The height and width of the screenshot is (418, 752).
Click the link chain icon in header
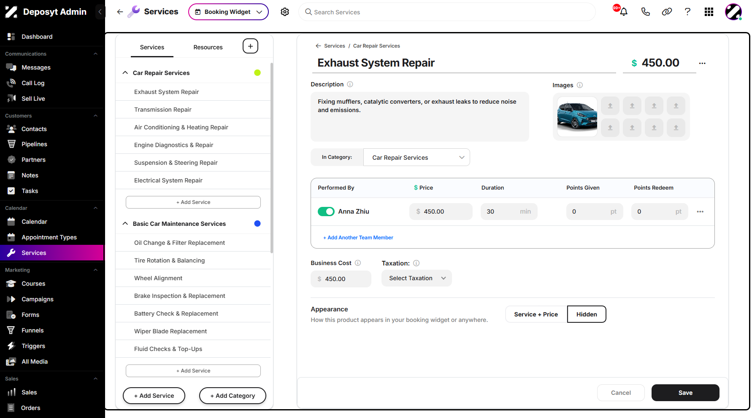[x=667, y=12]
